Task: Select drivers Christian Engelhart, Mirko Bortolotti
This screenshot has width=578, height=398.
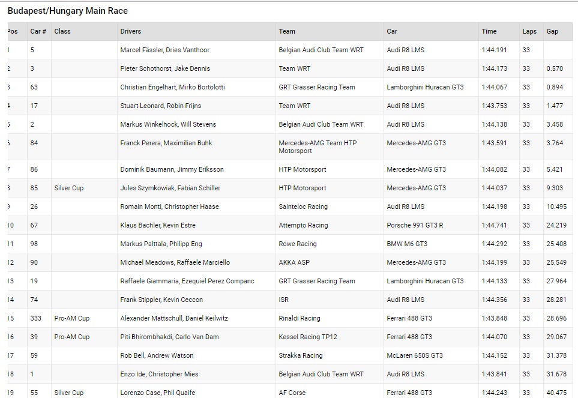Action: tap(172, 87)
